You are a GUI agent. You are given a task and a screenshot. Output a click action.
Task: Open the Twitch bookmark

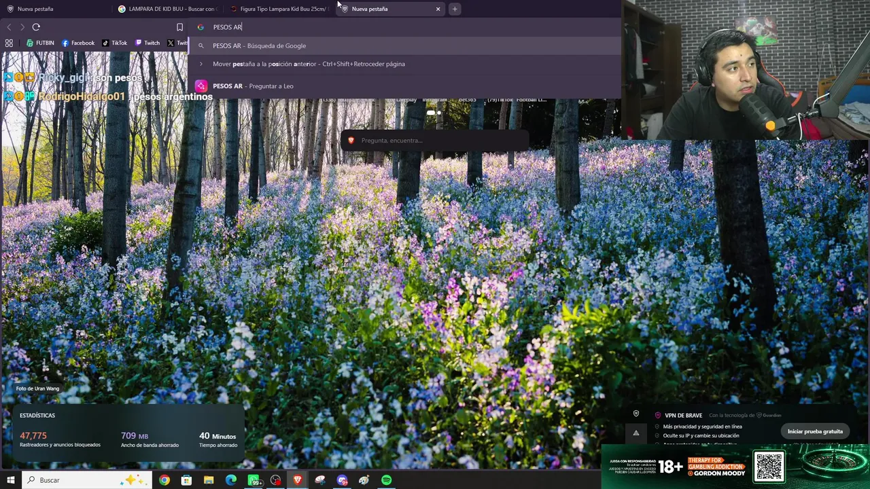coord(147,43)
